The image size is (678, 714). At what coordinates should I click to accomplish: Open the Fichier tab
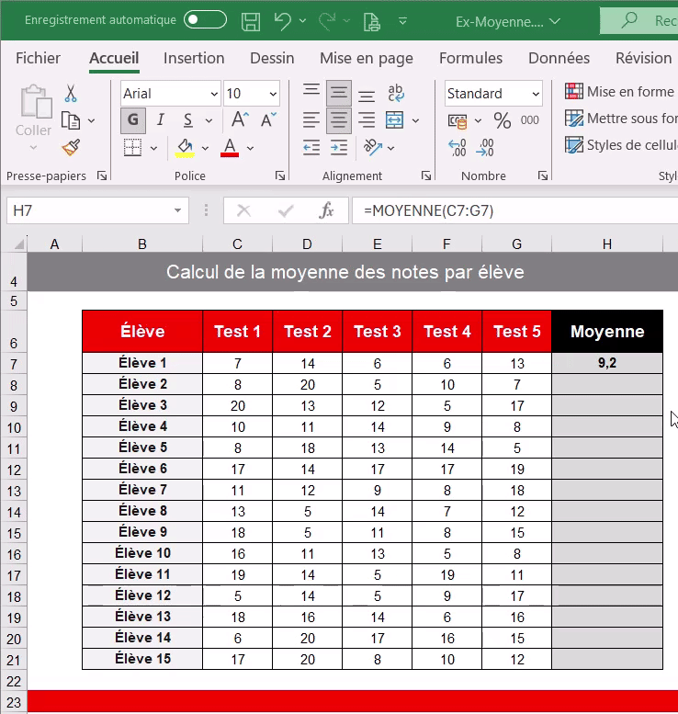point(38,58)
